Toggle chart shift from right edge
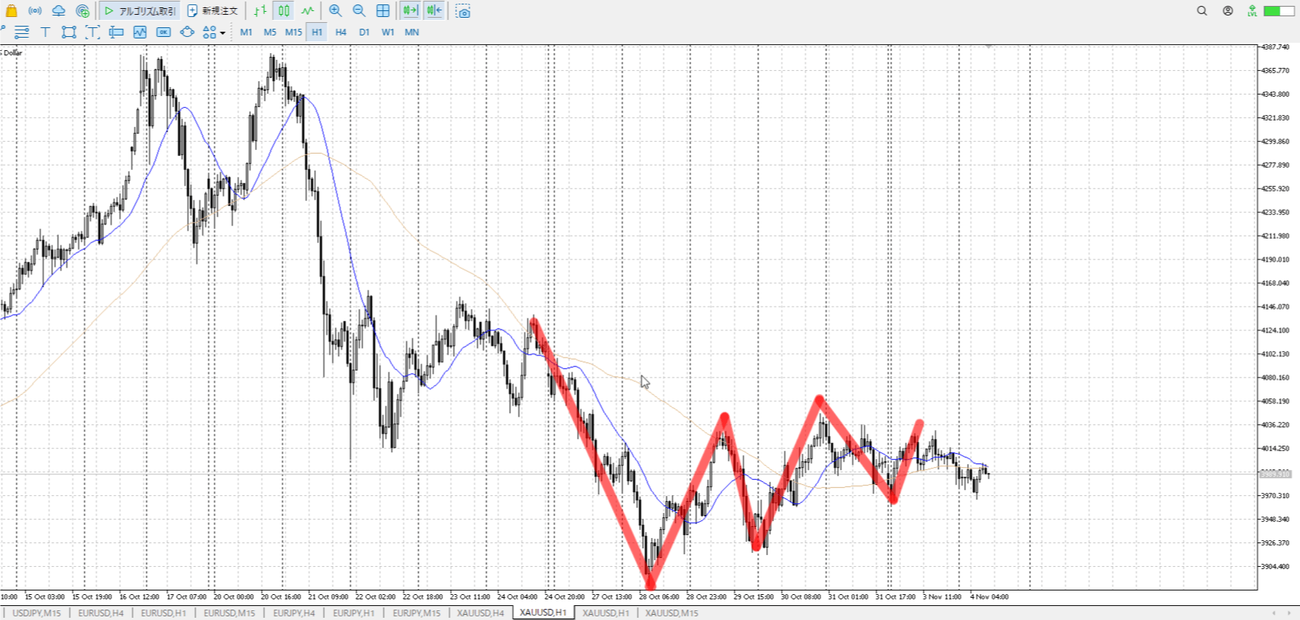This screenshot has height=620, width=1300. tap(434, 11)
